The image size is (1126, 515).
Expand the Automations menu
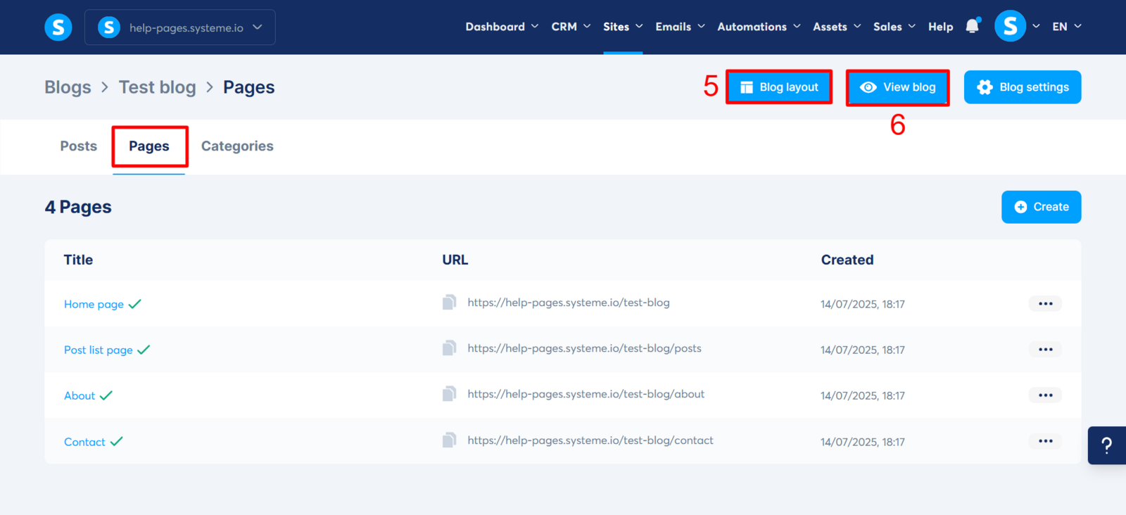759,26
